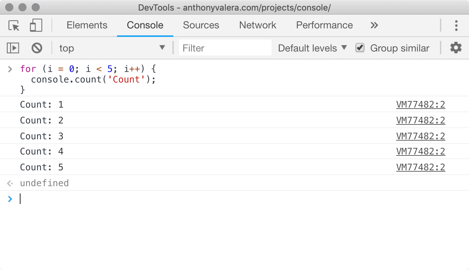Enable grouping of similar console messages

pos(360,48)
